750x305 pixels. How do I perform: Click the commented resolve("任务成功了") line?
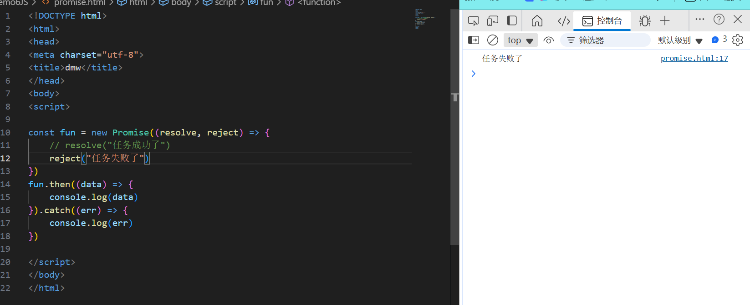110,145
